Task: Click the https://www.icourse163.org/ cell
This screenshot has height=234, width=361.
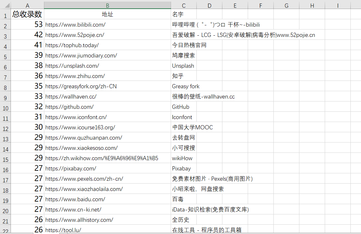Action: (x=107, y=127)
